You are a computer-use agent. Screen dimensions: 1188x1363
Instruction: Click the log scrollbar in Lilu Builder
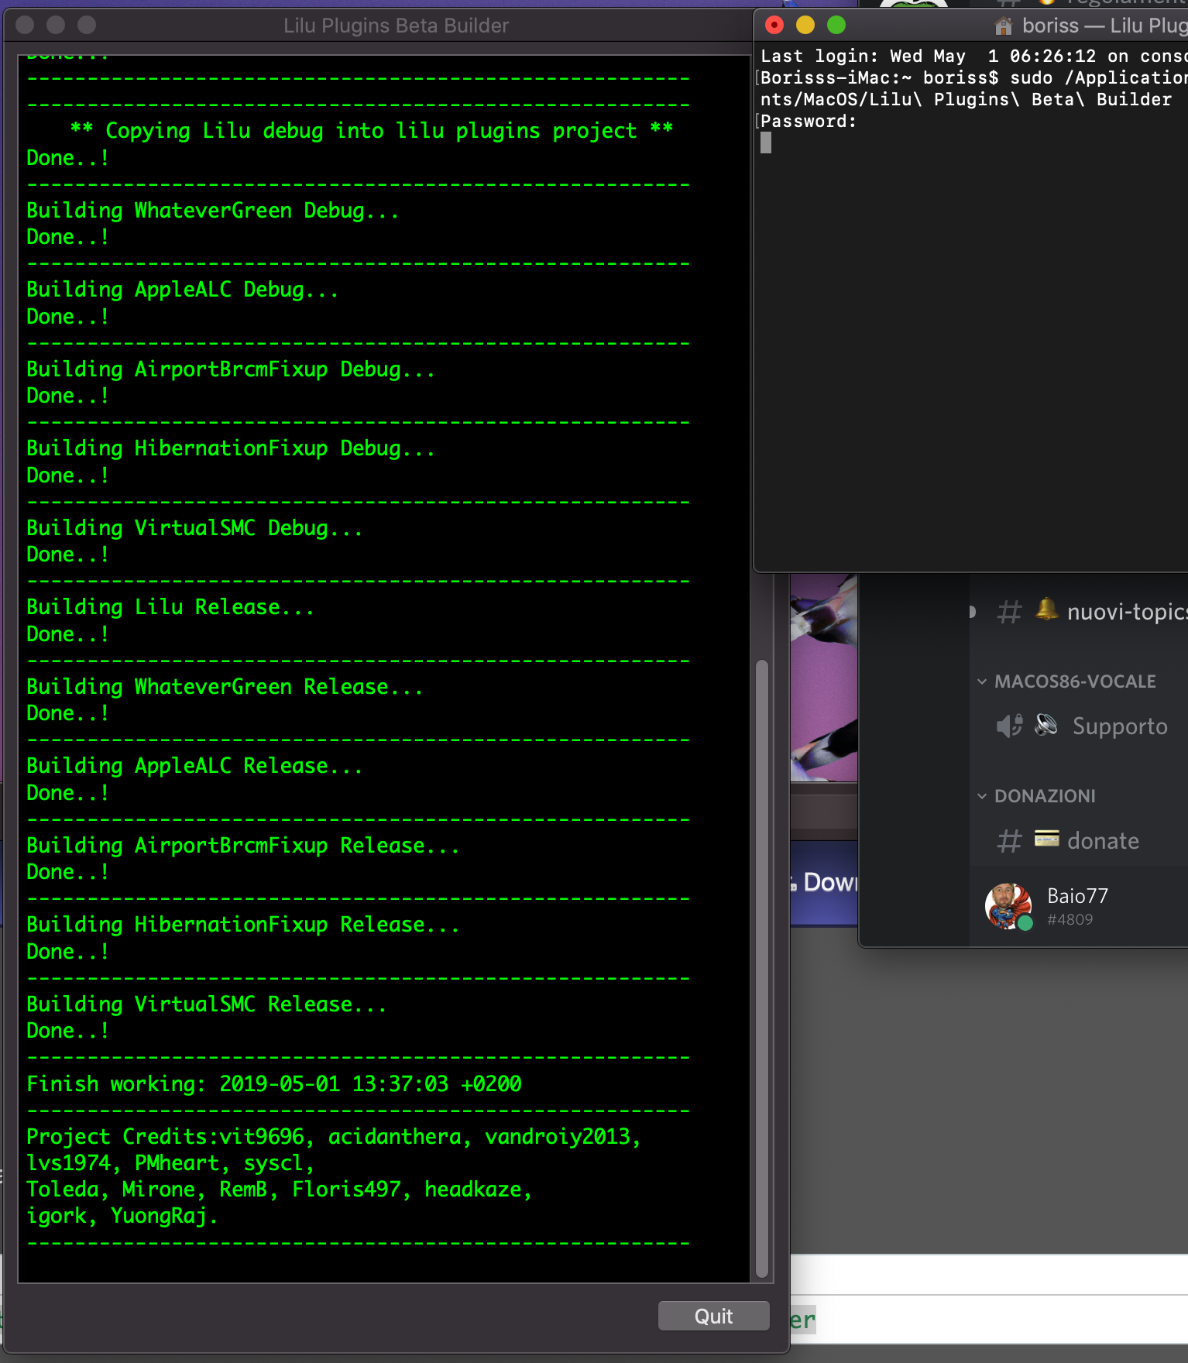[x=761, y=968]
